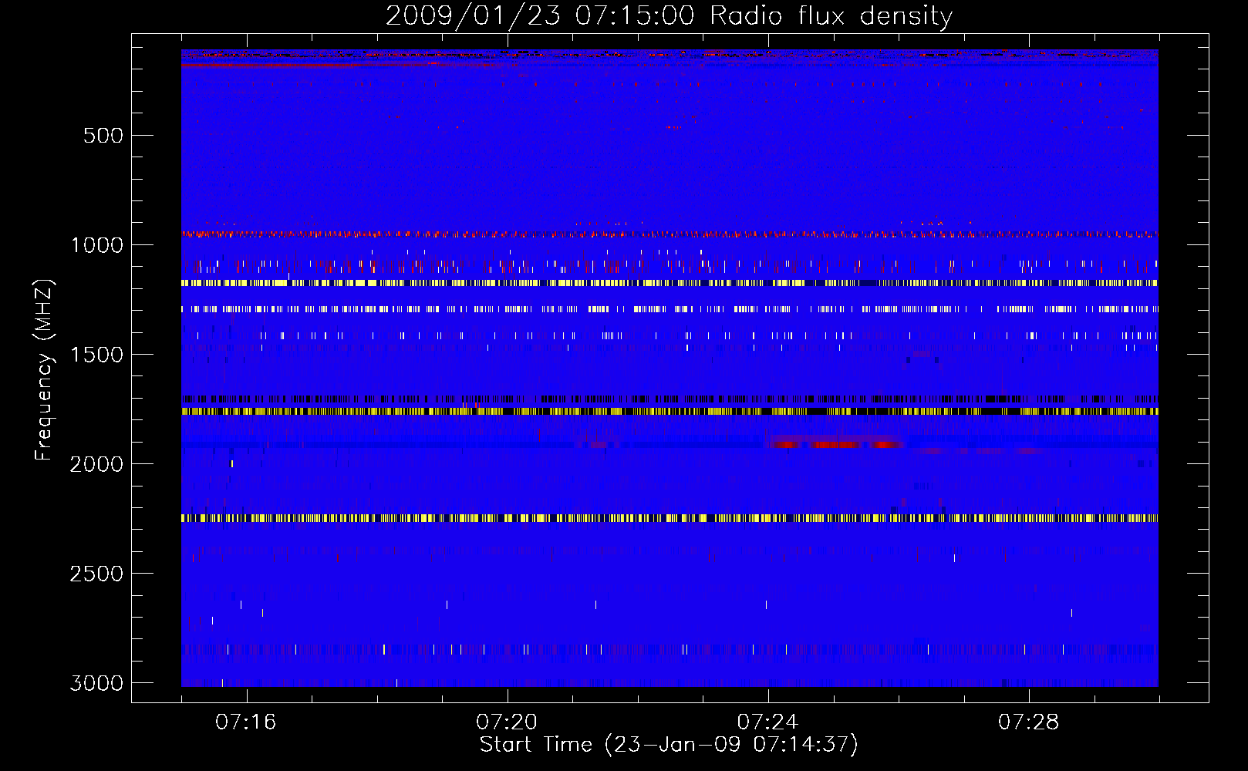Screen dimensions: 1248x771
Task: Click the 500 frequency tick label
Action: click(103, 136)
